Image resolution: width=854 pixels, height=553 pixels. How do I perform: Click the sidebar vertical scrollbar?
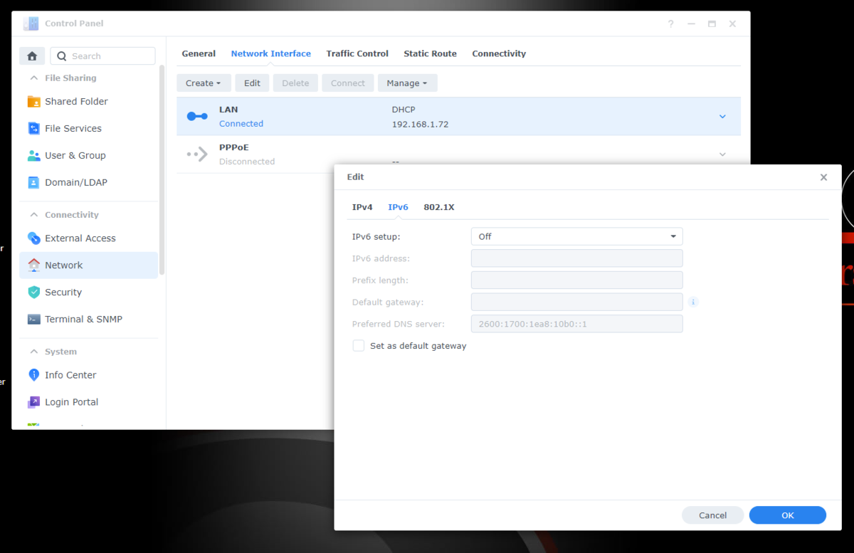(x=162, y=171)
